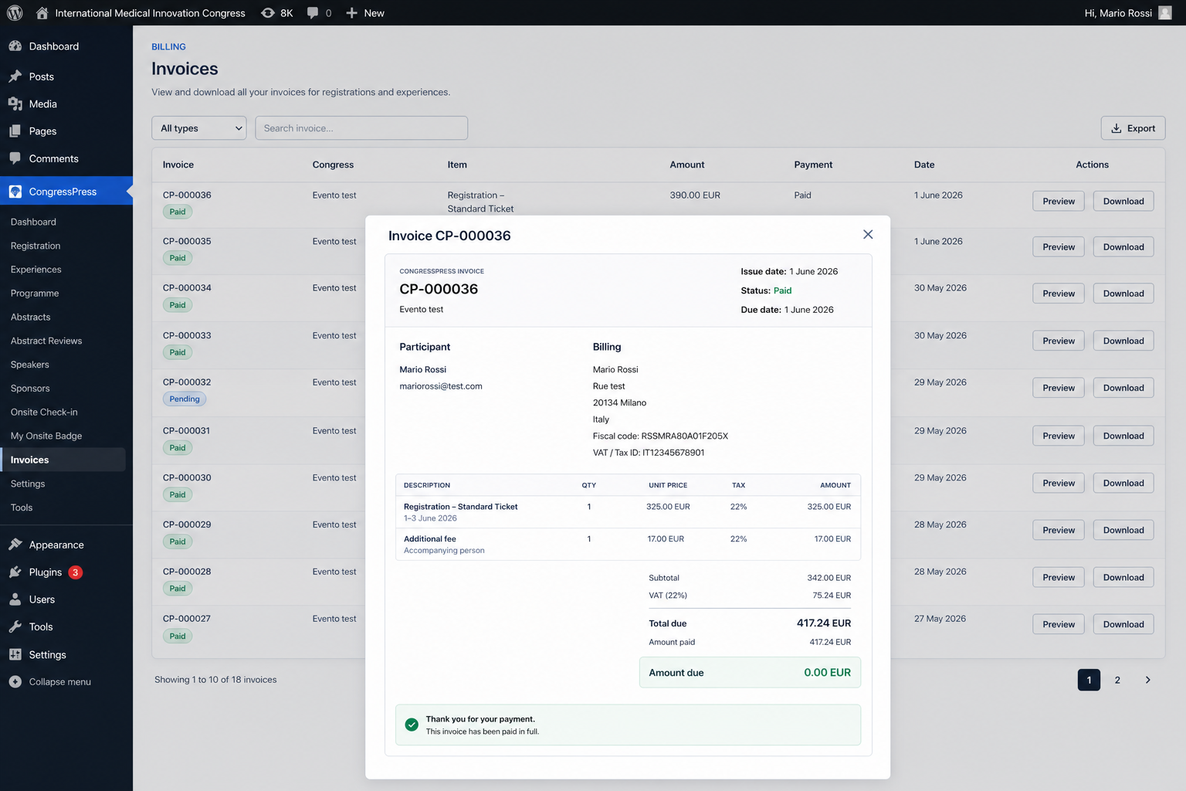The width and height of the screenshot is (1186, 791).
Task: Click the green payment checkmark icon
Action: point(412,725)
